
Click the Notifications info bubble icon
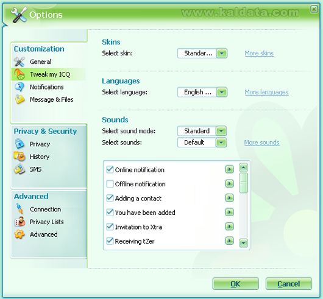tap(20, 87)
